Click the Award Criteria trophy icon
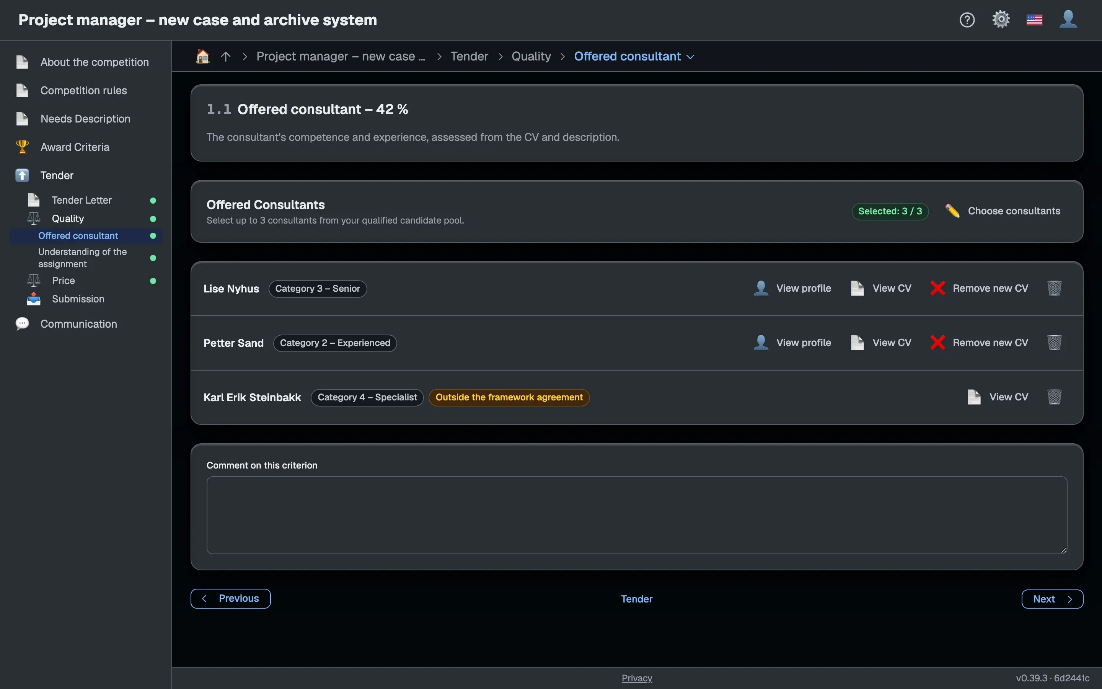 tap(22, 147)
